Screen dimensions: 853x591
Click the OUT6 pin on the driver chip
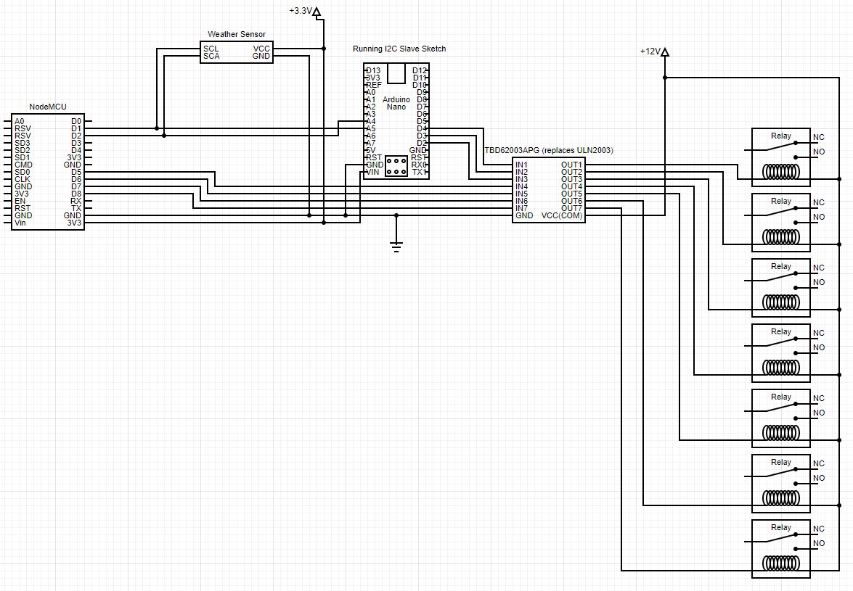(x=572, y=201)
